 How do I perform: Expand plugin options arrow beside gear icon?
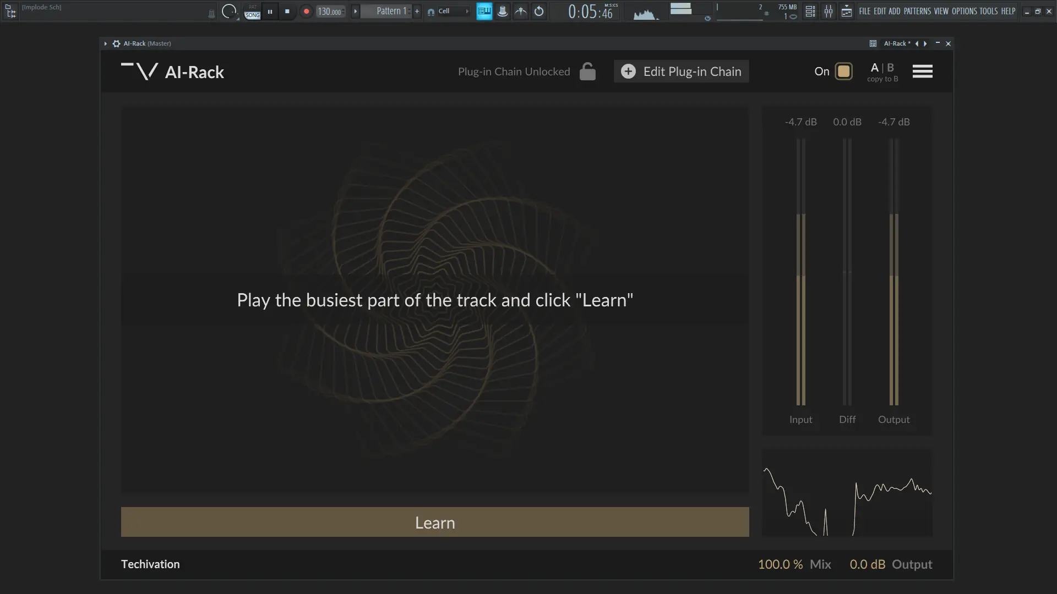(x=105, y=43)
